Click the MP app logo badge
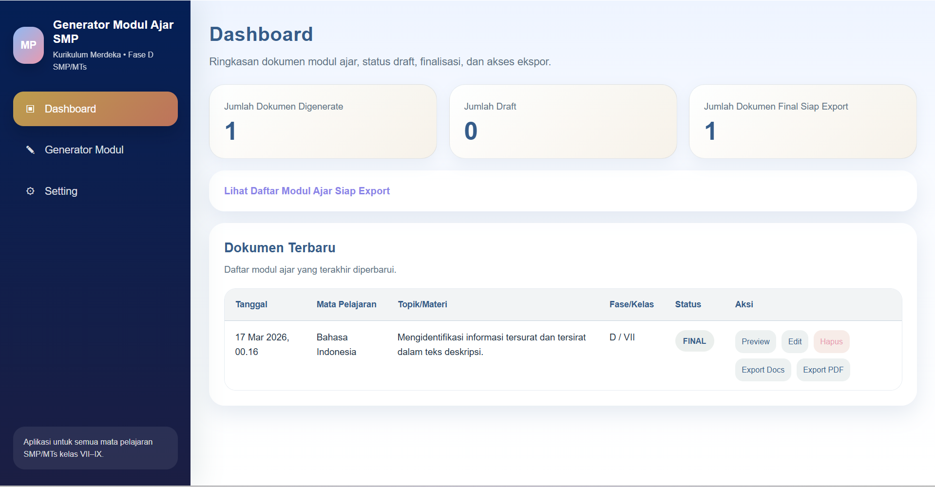This screenshot has height=487, width=935. pyautogui.click(x=28, y=45)
